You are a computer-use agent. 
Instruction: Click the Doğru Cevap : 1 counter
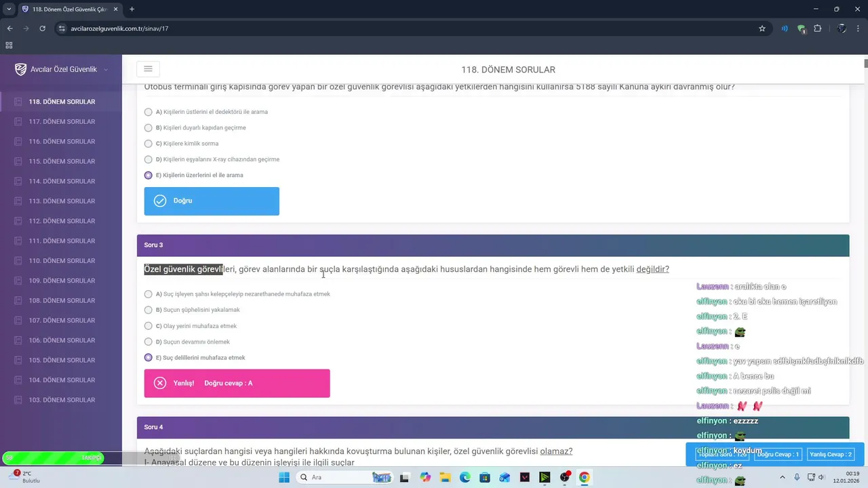778,454
